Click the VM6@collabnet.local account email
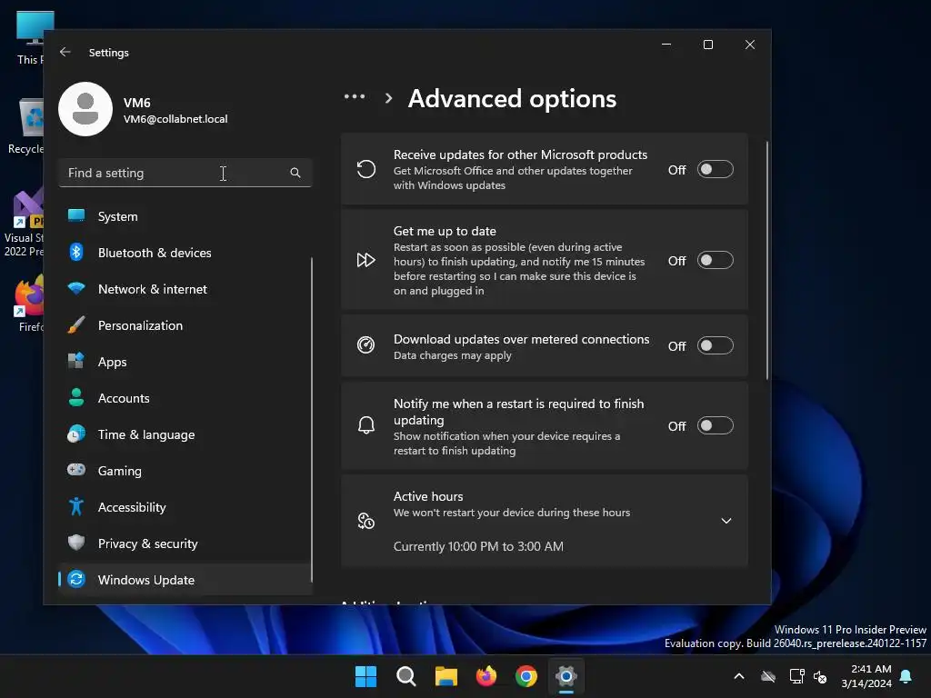The height and width of the screenshot is (698, 931). (175, 119)
